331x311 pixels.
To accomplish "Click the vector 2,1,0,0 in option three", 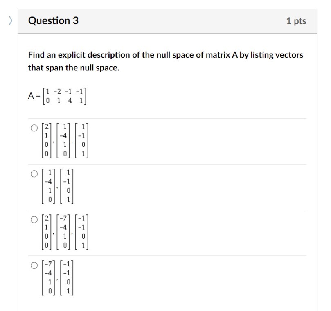I will pyautogui.click(x=46, y=230).
